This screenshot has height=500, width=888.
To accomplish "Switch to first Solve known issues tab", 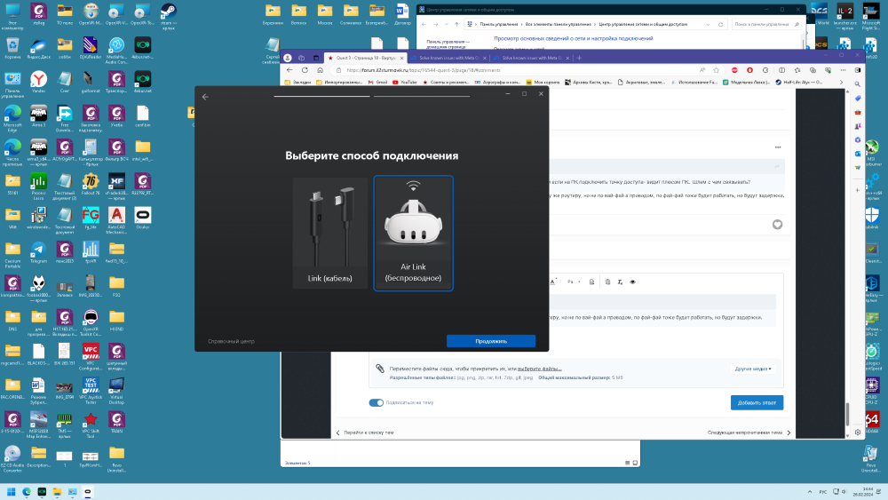I will pos(448,58).
